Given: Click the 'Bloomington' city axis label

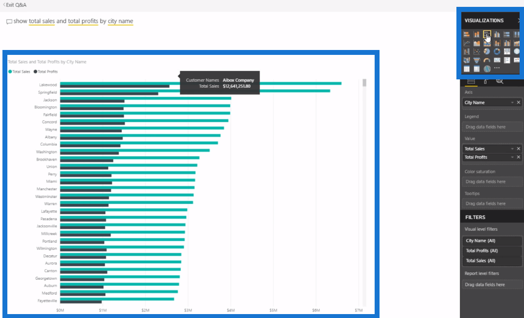Looking at the screenshot, I should click(x=46, y=107).
